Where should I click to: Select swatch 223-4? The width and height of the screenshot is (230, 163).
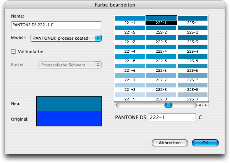193,49
